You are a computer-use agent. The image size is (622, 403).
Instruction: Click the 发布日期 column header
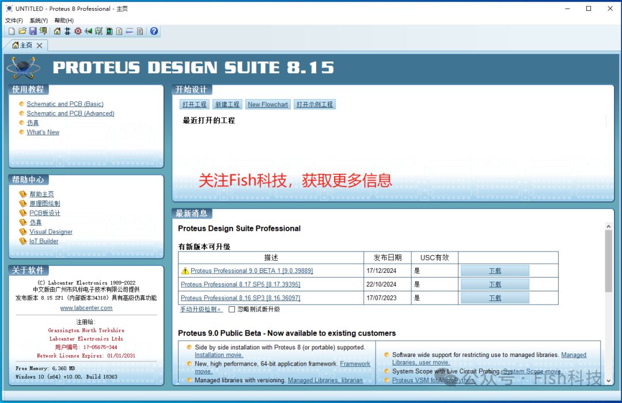tap(388, 258)
